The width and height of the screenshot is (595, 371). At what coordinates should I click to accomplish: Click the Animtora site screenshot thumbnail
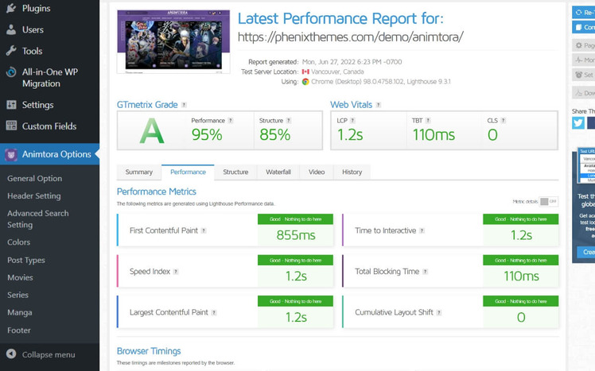[x=173, y=41]
